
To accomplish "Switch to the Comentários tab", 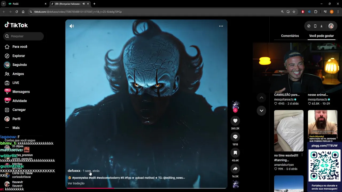I will coord(290,36).
